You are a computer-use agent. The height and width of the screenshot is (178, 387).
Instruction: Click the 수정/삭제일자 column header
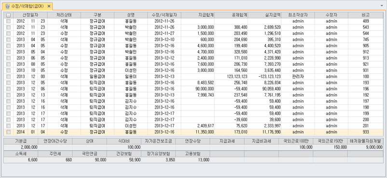pyautogui.click(x=165, y=15)
